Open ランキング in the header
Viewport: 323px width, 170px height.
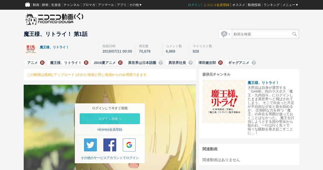coord(272,5)
